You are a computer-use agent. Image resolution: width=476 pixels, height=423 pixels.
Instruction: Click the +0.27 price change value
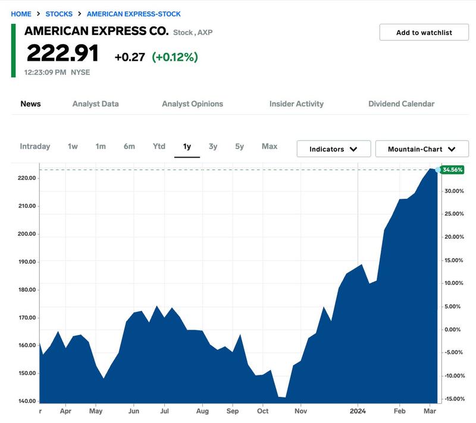pos(130,57)
